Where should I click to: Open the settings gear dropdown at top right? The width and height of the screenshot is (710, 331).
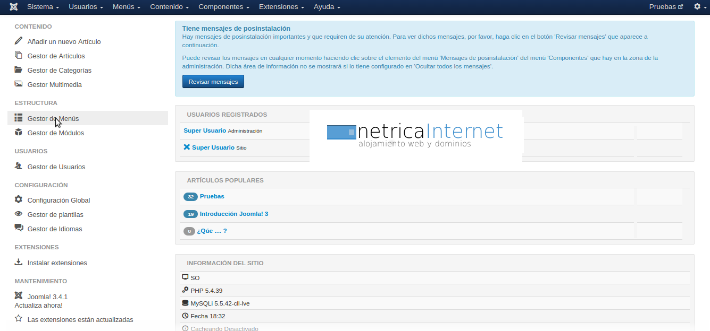(x=700, y=7)
